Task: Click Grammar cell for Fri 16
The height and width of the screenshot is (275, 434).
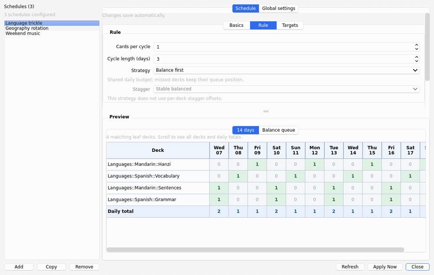Action: pyautogui.click(x=391, y=200)
